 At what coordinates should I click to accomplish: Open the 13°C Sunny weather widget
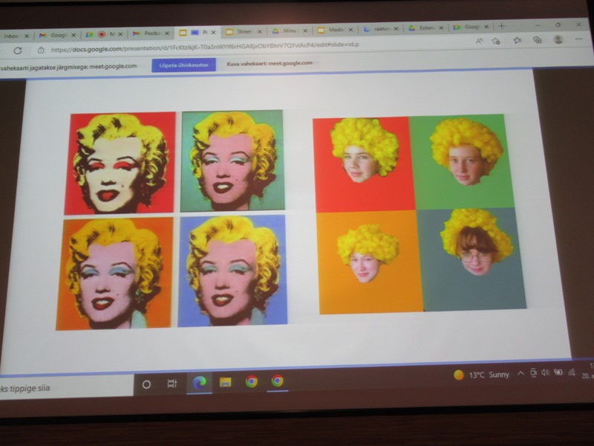pos(481,375)
